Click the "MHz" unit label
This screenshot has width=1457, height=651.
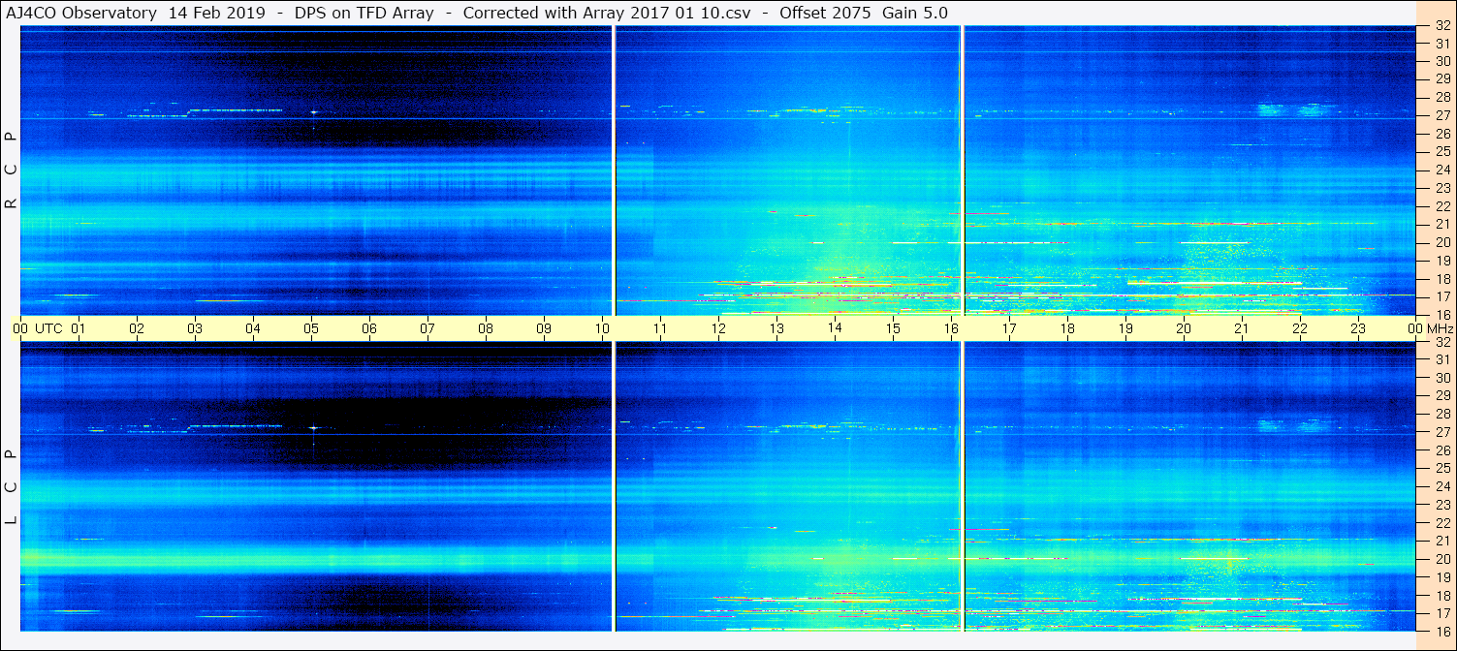pyautogui.click(x=1440, y=328)
